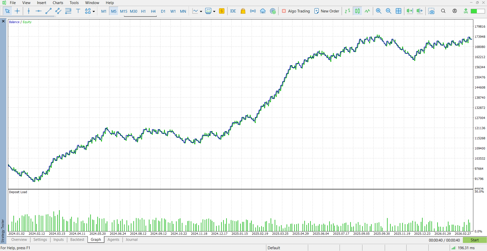Choose the Fibonacci retracement tool
The height and width of the screenshot is (251, 487).
click(x=68, y=11)
